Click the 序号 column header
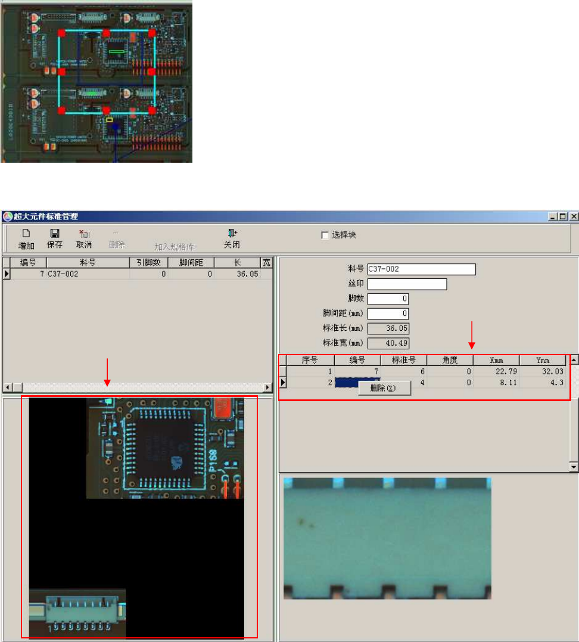Viewport: 579px width, 642px height. click(x=310, y=360)
